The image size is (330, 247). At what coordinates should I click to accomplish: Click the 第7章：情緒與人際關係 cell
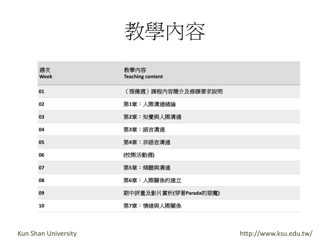point(211,206)
